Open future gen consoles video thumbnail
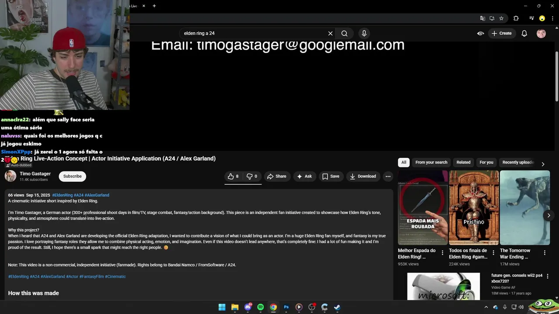The height and width of the screenshot is (314, 559). pyautogui.click(x=444, y=287)
